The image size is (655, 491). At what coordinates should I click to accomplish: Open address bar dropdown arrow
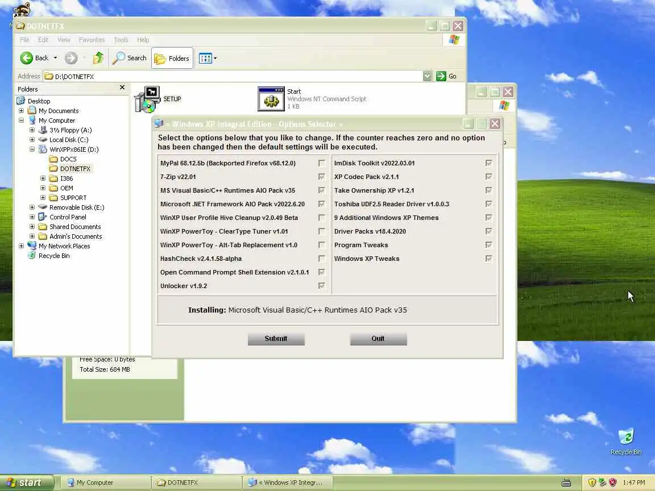(x=427, y=76)
